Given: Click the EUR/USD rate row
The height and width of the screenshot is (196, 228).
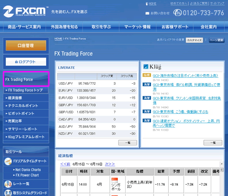Looking at the screenshot, I should pyautogui.click(x=97, y=98).
